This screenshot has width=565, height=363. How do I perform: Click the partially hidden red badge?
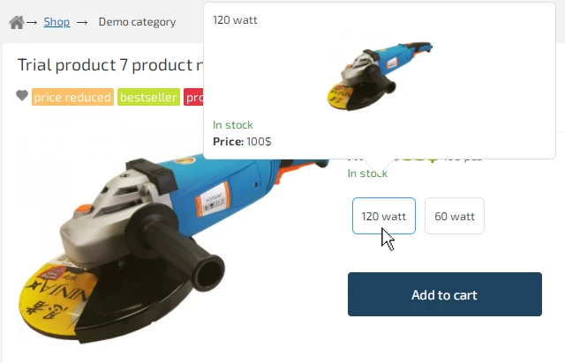[x=194, y=97]
